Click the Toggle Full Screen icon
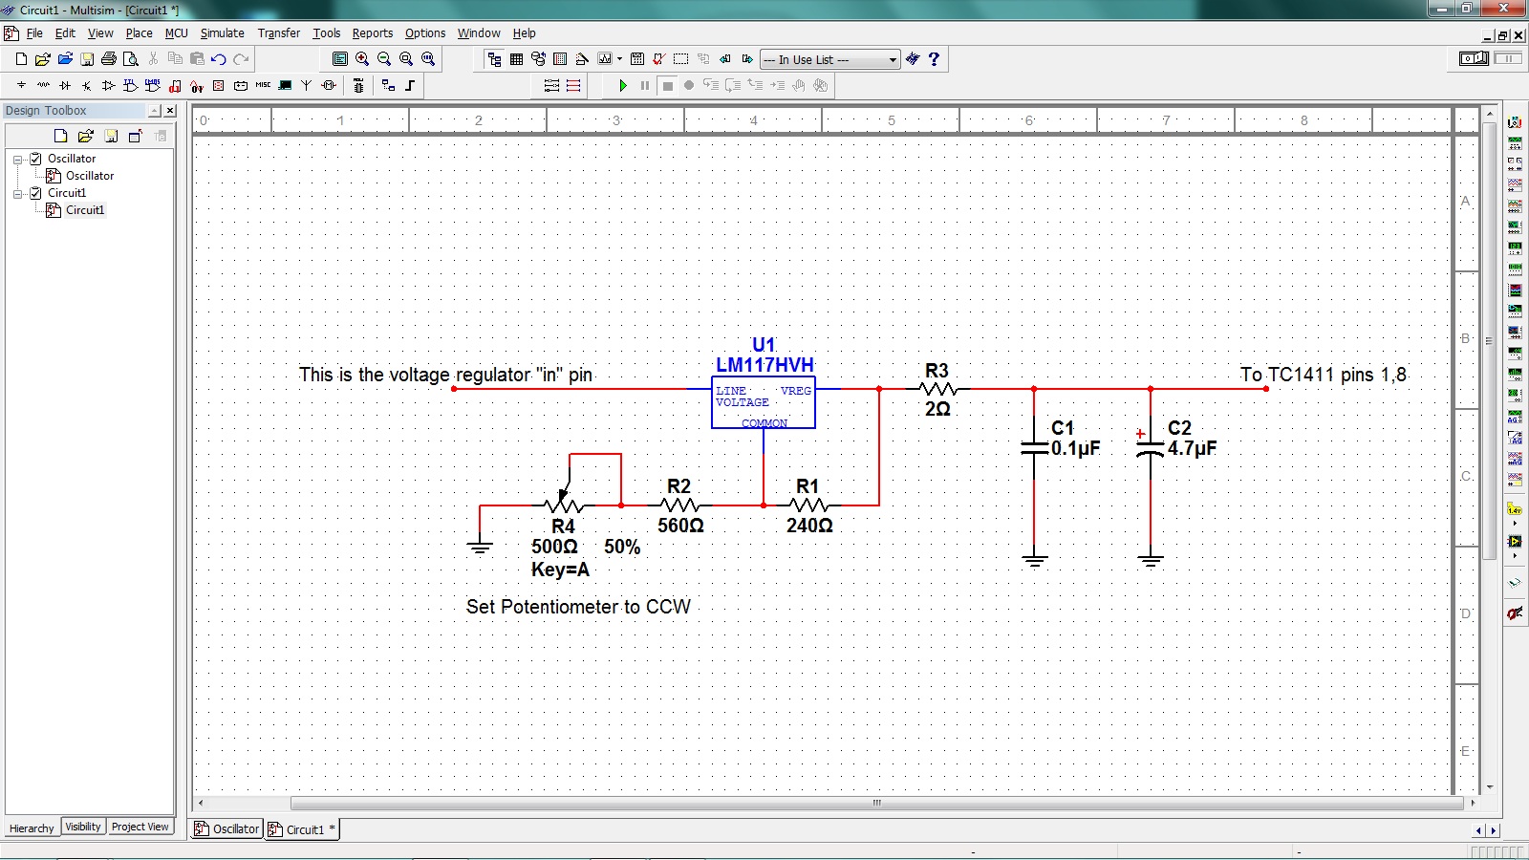 pos(340,59)
